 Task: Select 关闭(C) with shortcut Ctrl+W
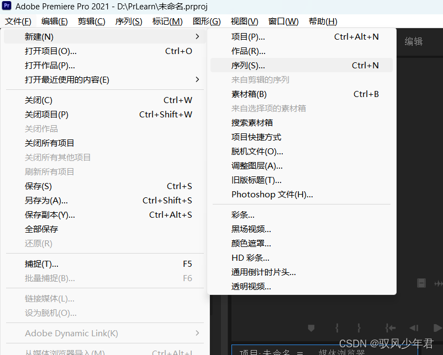[x=105, y=100]
